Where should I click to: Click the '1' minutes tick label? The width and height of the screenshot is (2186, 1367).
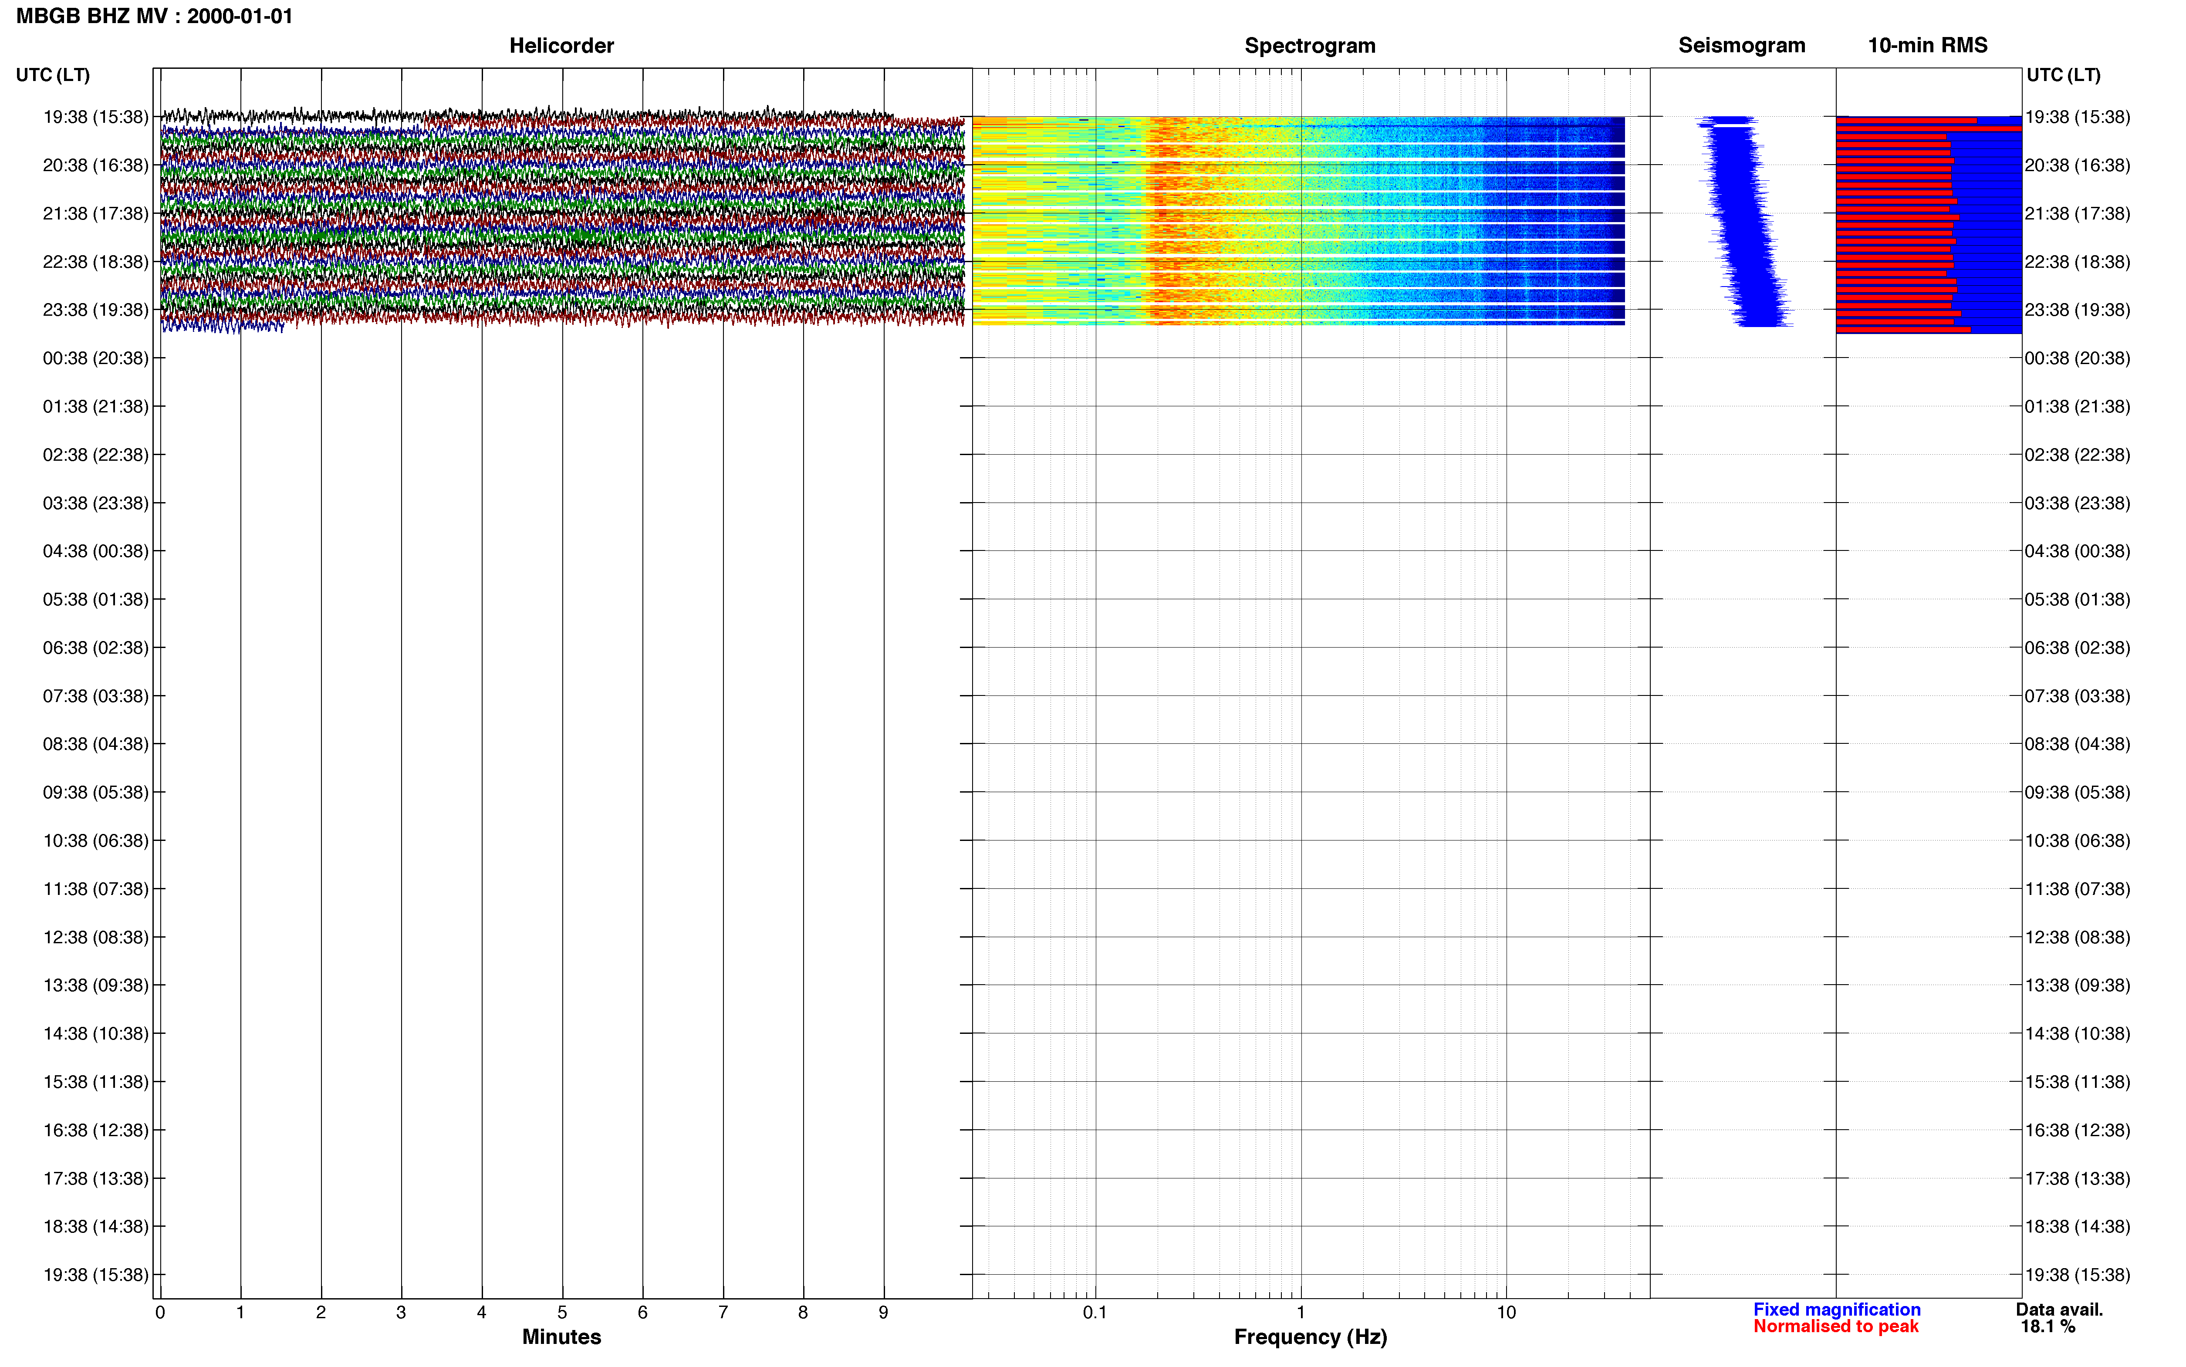click(x=240, y=1313)
